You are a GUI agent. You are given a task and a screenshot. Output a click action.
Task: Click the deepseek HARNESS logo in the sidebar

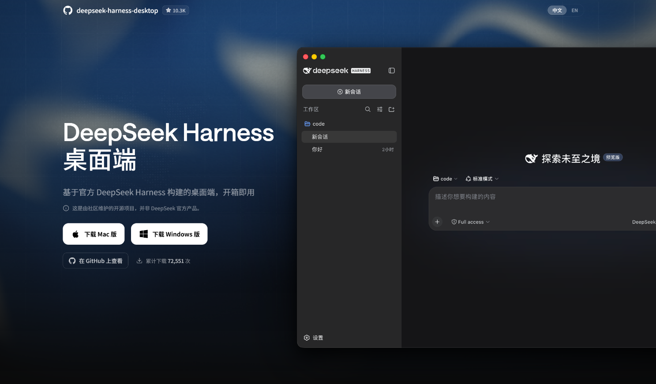tap(337, 71)
